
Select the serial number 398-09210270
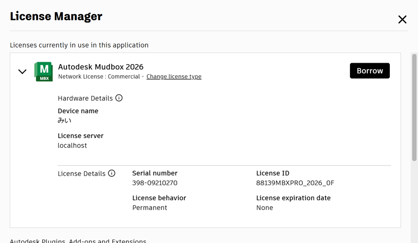pos(155,183)
